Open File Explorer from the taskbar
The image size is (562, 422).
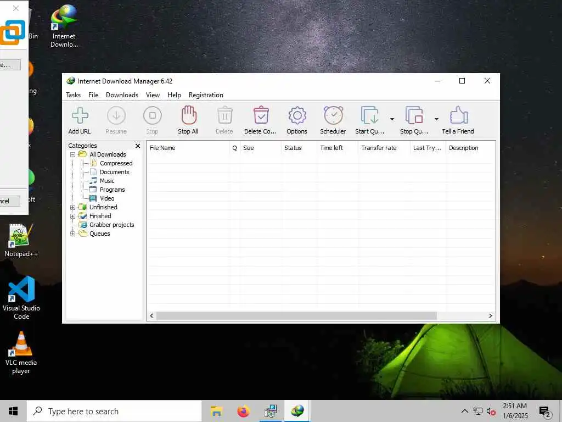[216, 411]
